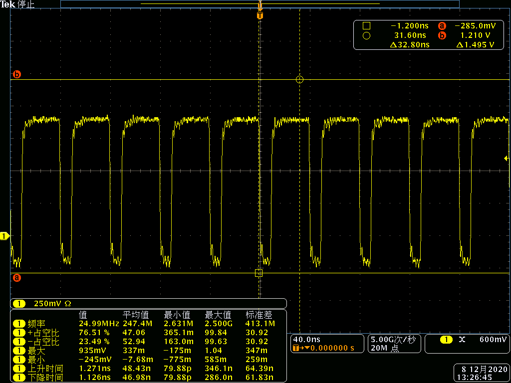
Task: Click the channel 1 badge in trigger readout
Action: coord(446,340)
